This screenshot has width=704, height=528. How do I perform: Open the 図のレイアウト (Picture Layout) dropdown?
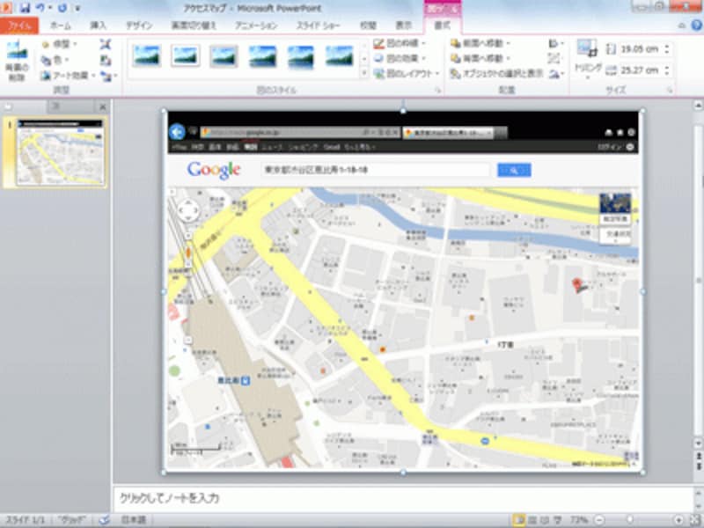click(x=407, y=73)
